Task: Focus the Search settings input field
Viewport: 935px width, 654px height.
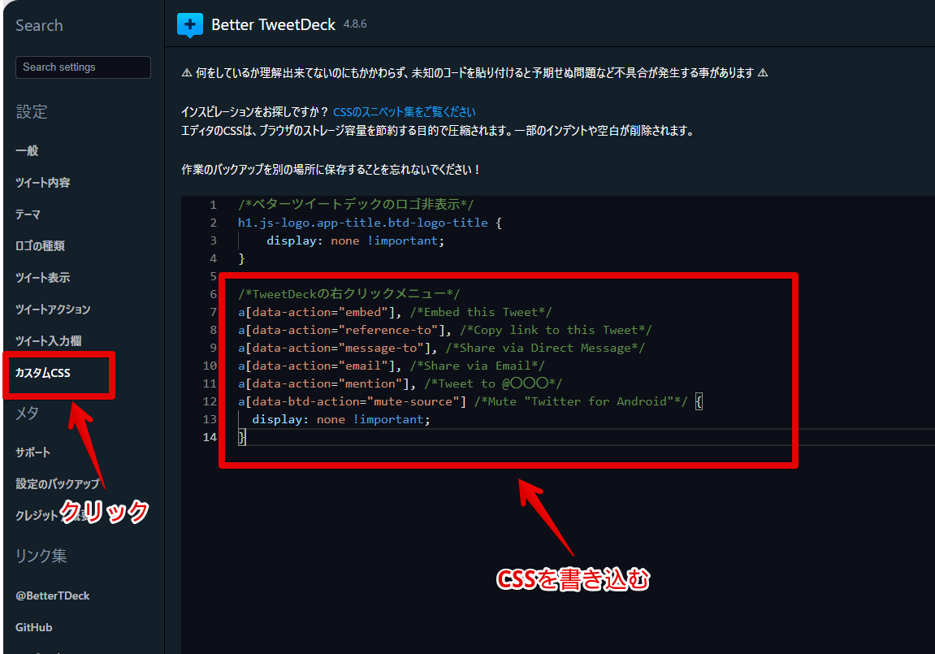Action: [x=83, y=67]
